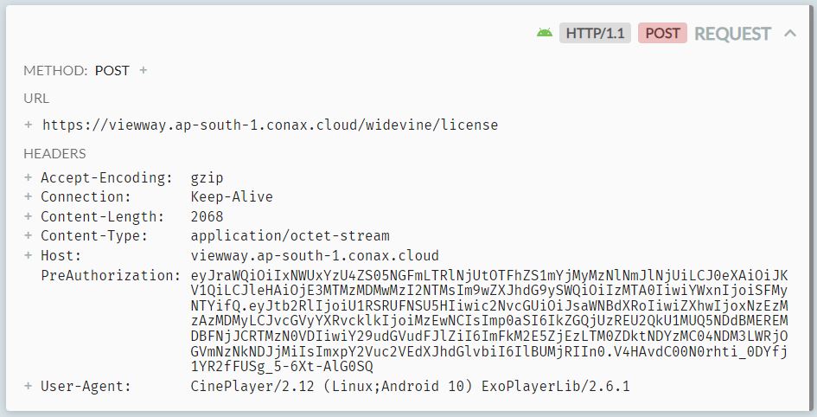
Task: Select the gzip Accept-Encoding value
Action: pyautogui.click(x=207, y=177)
